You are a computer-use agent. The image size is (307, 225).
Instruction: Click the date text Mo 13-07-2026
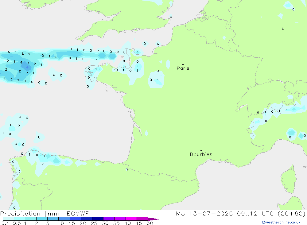(x=204, y=213)
